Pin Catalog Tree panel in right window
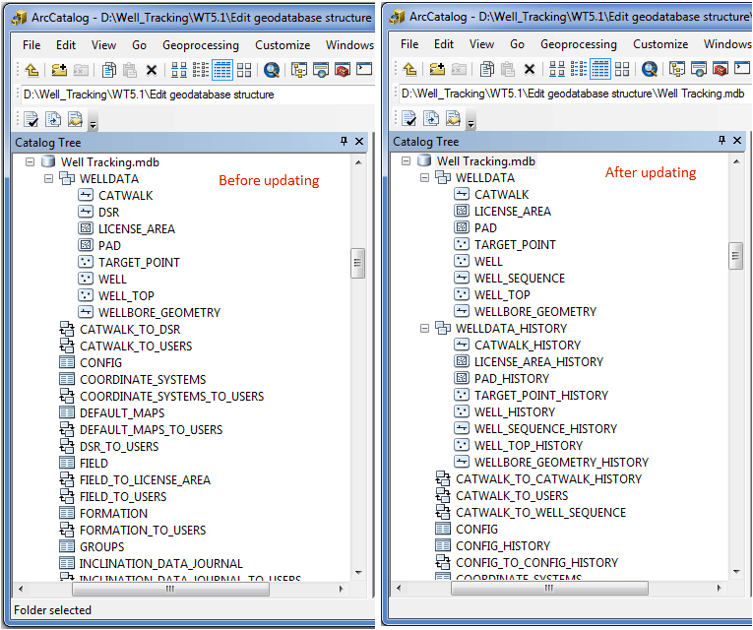The height and width of the screenshot is (630, 753). 722,140
